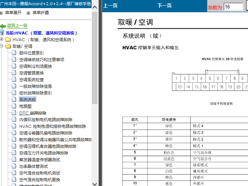
Task: Open the 症状故障排除索引 entry
Action: [36, 93]
